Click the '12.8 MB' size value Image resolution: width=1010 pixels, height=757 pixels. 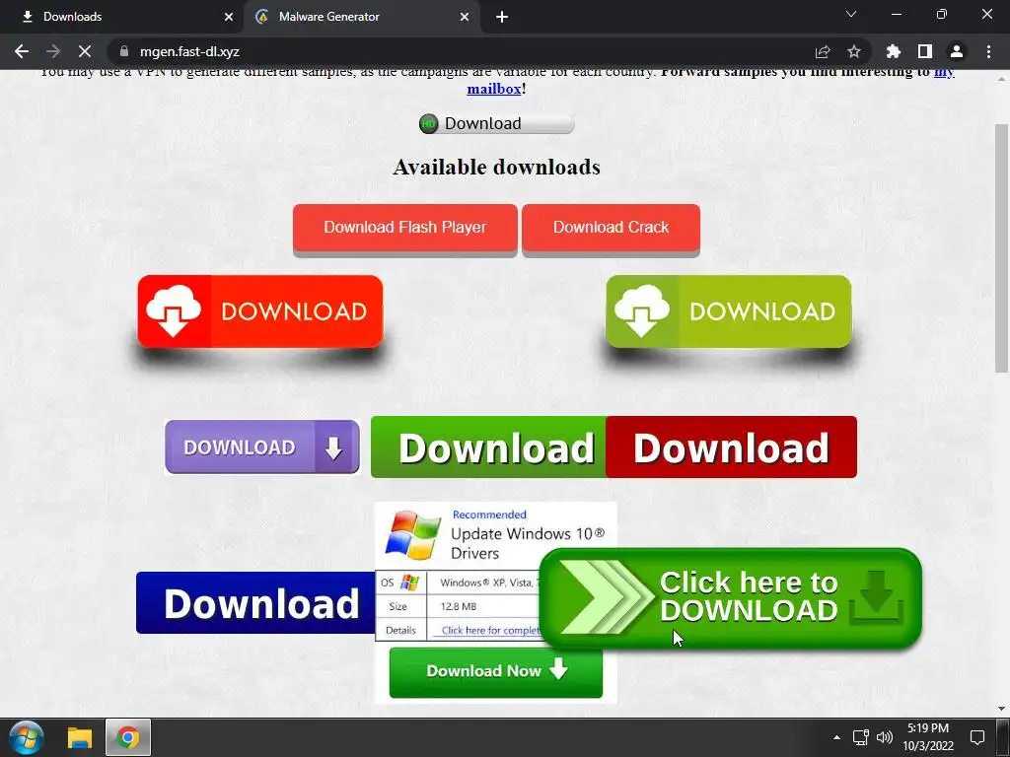click(x=459, y=606)
